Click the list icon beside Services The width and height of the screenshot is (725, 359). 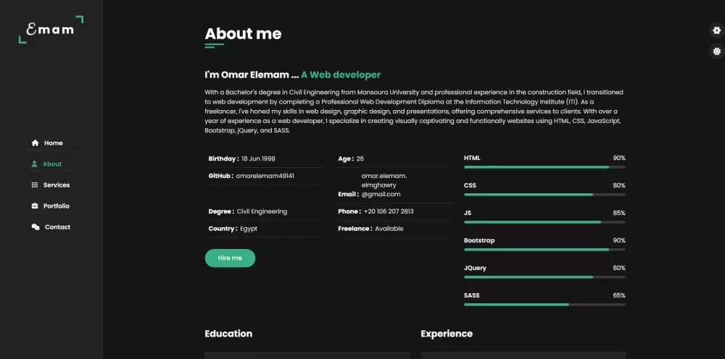(x=35, y=185)
